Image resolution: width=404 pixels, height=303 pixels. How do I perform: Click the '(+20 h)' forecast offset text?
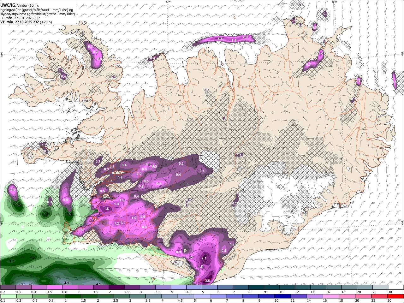46,22
